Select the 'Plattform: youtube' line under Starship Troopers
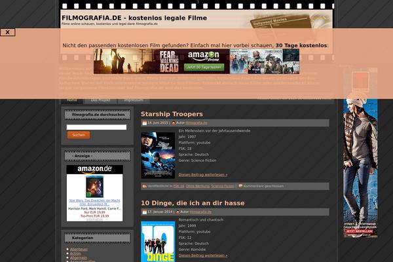Viewport: 393px width, 262px height. (x=195, y=143)
